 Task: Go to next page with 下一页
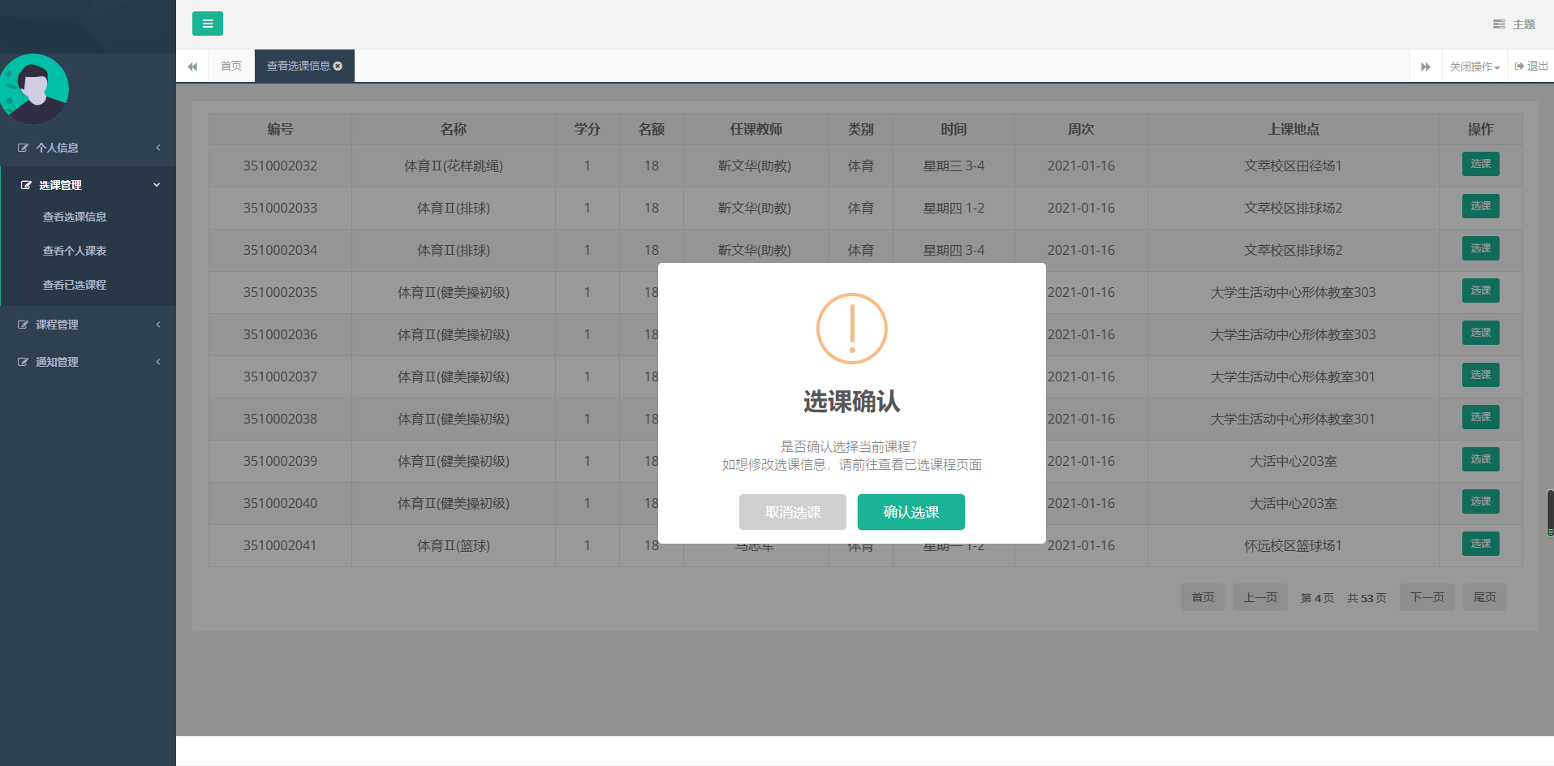(1427, 596)
